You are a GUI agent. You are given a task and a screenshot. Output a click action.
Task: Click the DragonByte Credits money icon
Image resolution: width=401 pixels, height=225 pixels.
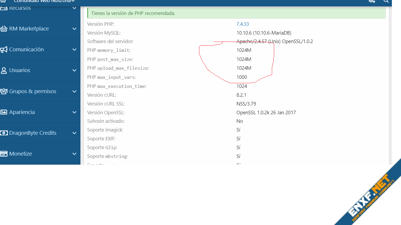click(4, 133)
